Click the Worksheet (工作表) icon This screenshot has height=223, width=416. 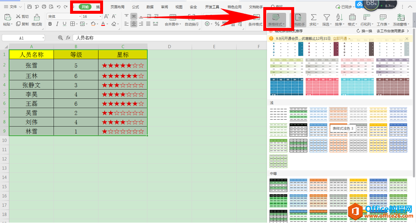pos(383,18)
